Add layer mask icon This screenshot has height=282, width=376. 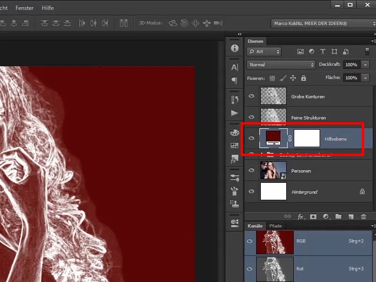tap(313, 217)
